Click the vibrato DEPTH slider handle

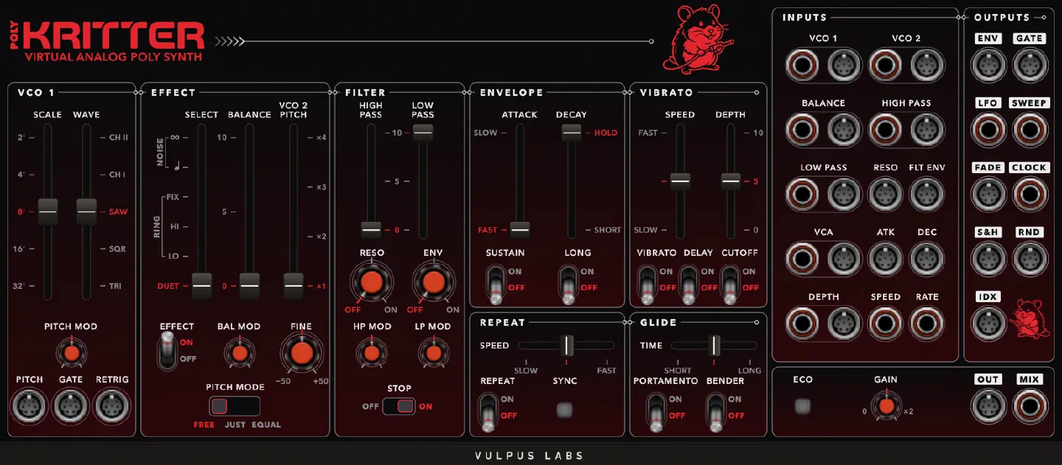(x=731, y=181)
